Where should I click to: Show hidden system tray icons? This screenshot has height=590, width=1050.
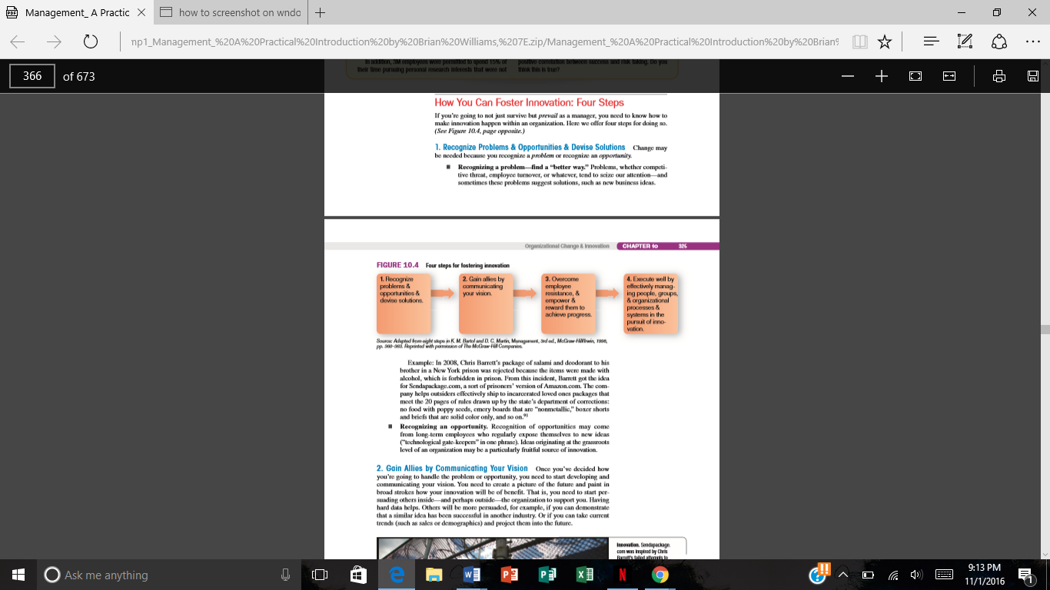[x=843, y=575]
